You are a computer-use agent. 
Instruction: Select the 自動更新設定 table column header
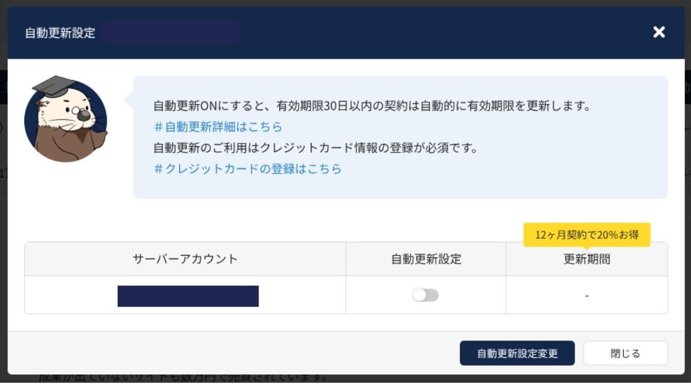[426, 259]
